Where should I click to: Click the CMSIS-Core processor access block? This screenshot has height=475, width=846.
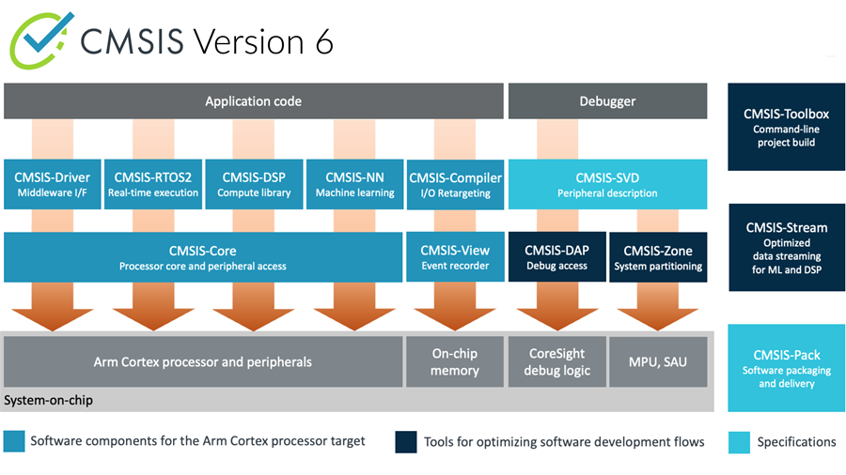202,258
